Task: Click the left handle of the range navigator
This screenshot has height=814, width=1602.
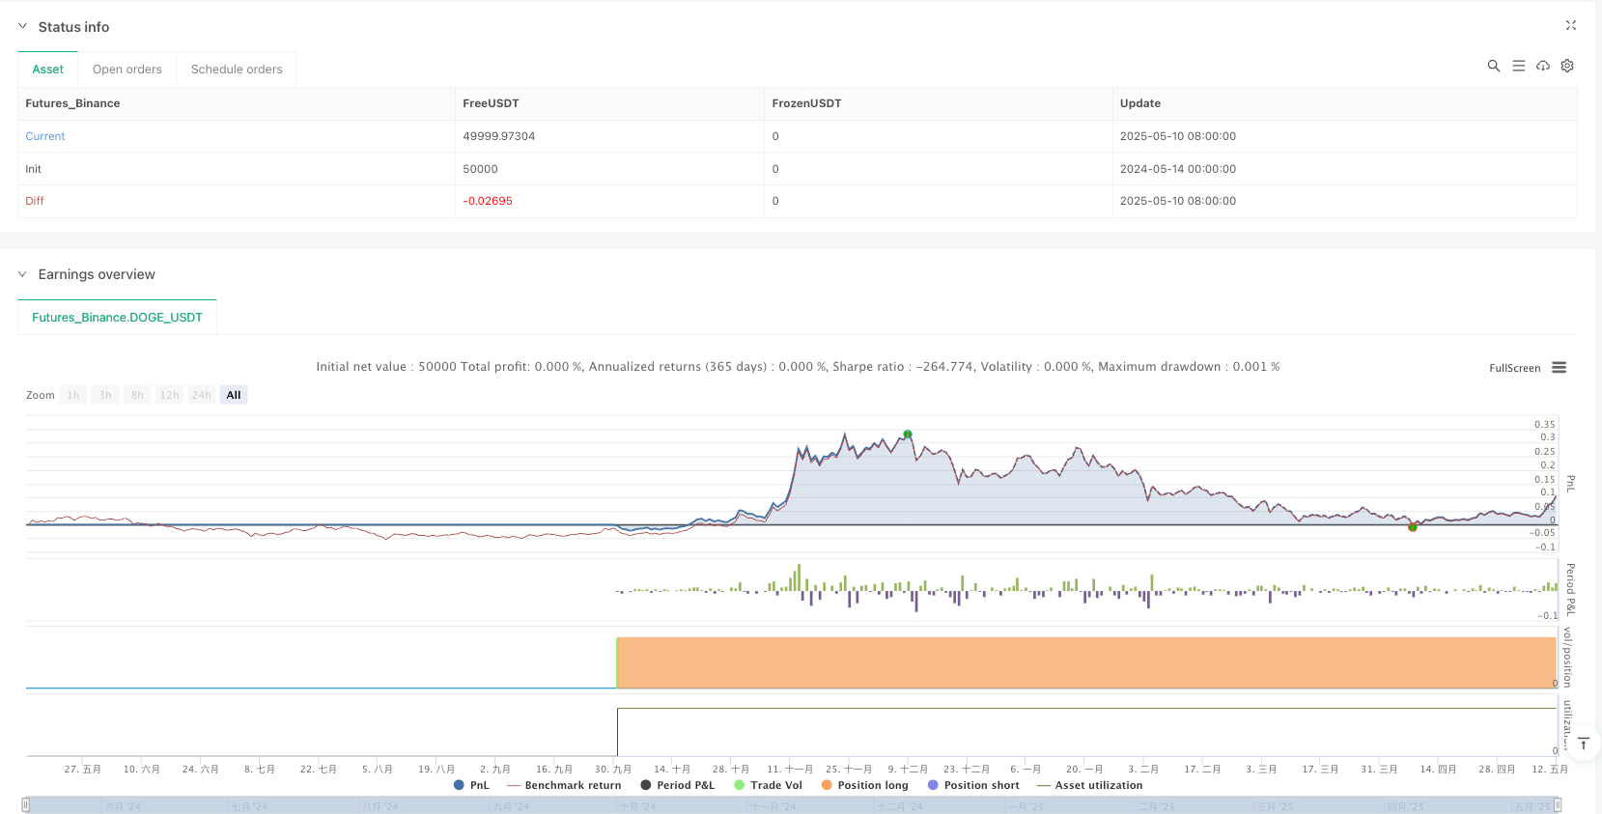Action: point(26,804)
